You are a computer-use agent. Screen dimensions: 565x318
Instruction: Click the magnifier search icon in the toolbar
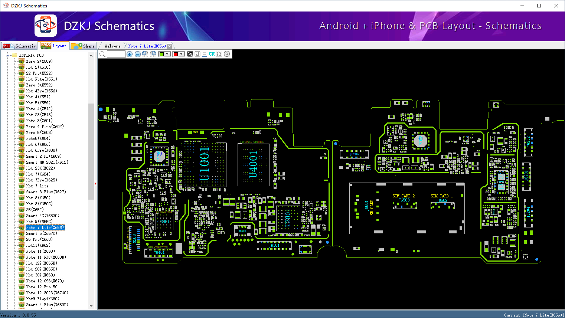(102, 54)
